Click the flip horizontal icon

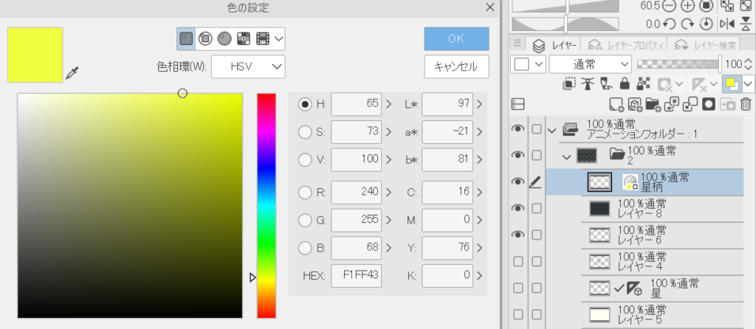click(x=726, y=23)
